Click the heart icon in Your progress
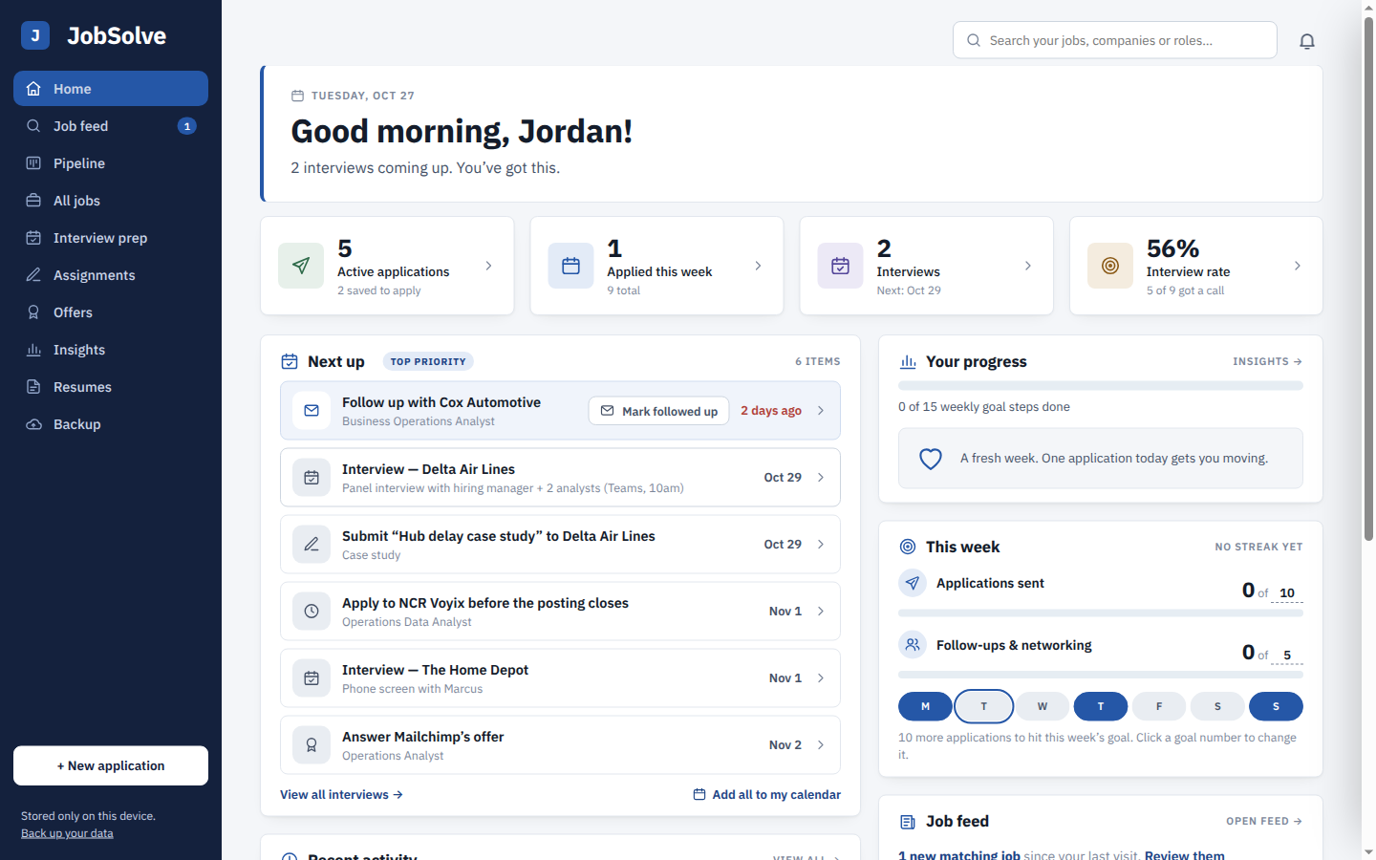Image resolution: width=1376 pixels, height=860 pixels. 931,459
